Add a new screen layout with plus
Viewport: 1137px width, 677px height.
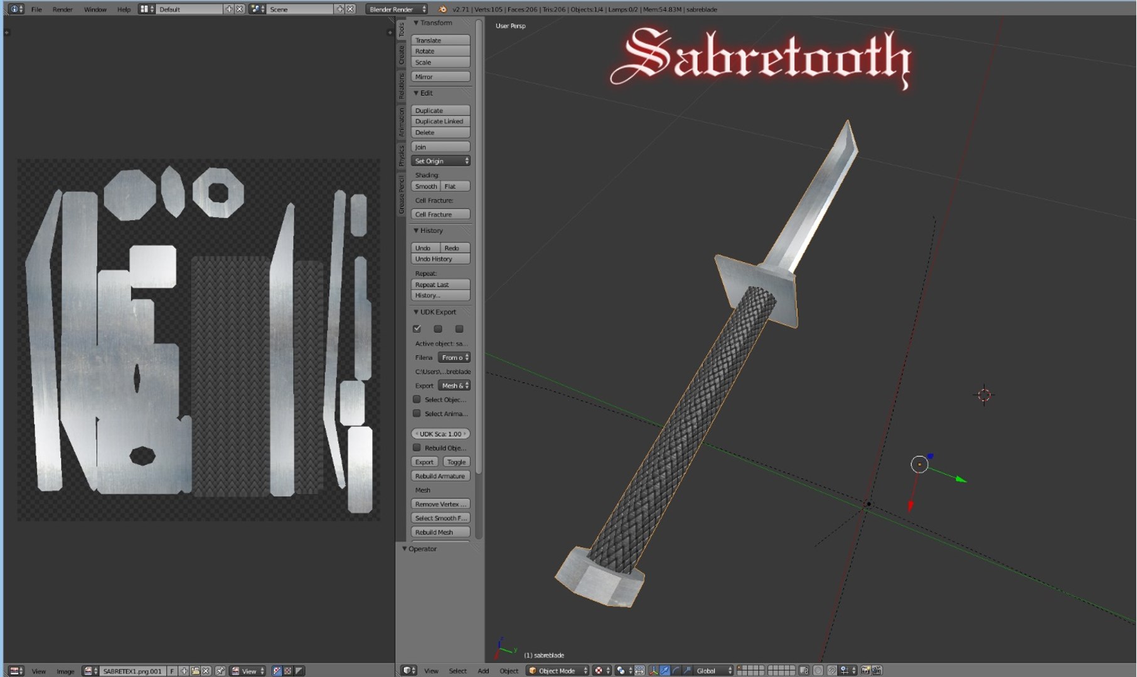click(229, 9)
